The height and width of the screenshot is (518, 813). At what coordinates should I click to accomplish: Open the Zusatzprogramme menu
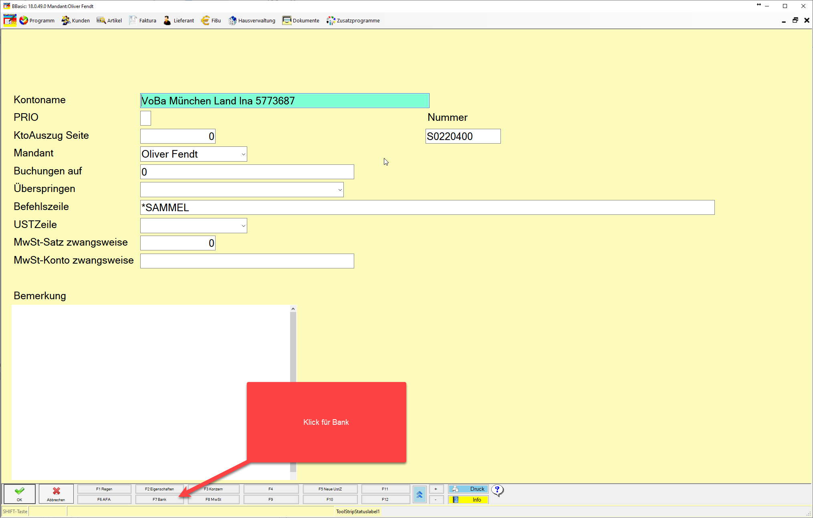tap(353, 20)
